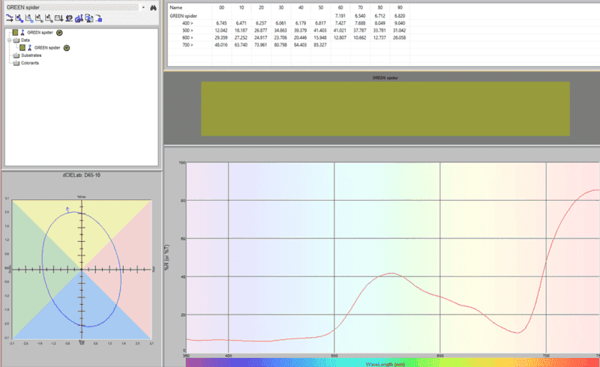Click the table cell 26.058
Screen dimensions: 600x367
click(x=400, y=38)
